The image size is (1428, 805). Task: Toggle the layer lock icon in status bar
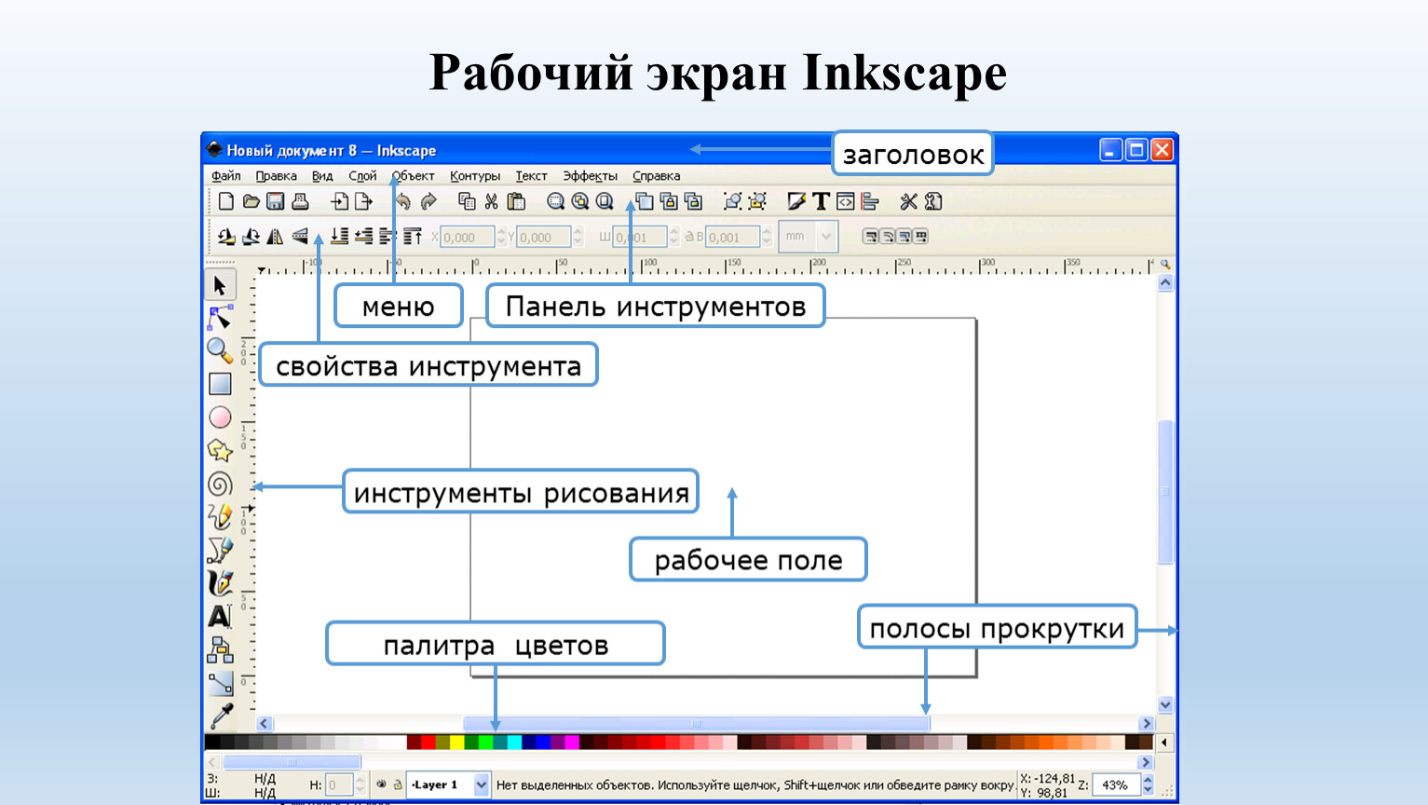coord(397,785)
